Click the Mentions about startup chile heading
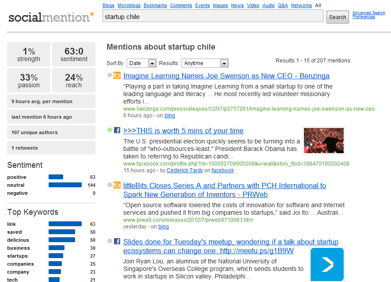The height and width of the screenshot is (282, 391). [x=161, y=47]
